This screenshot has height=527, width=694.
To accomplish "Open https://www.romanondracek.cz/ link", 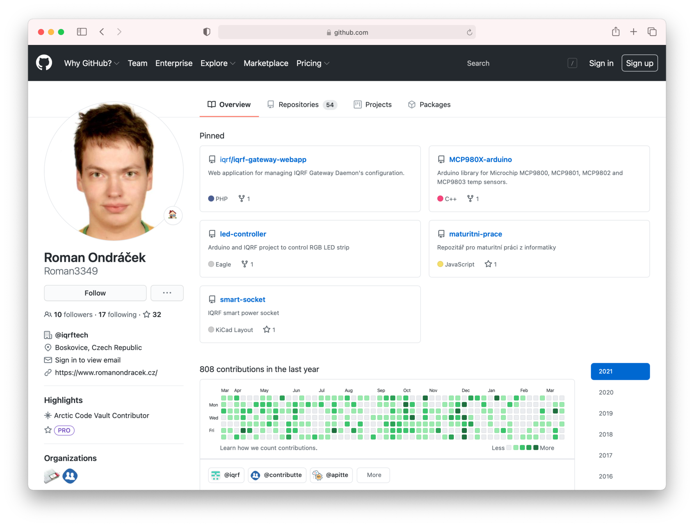I will click(106, 372).
